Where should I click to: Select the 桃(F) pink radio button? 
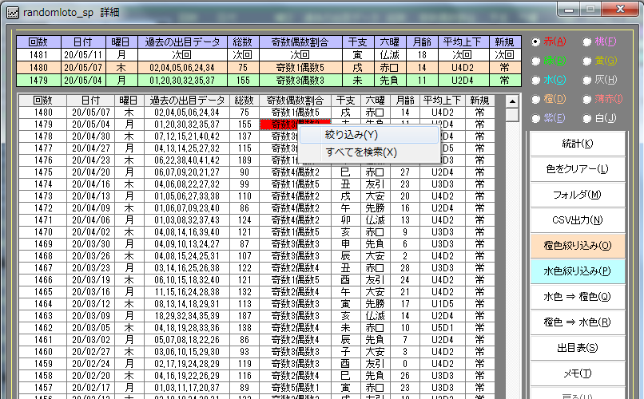[x=599, y=41]
